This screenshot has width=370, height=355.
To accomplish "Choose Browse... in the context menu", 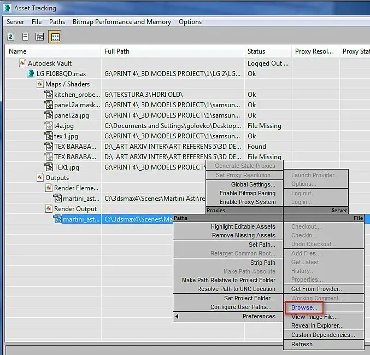I will click(x=304, y=307).
